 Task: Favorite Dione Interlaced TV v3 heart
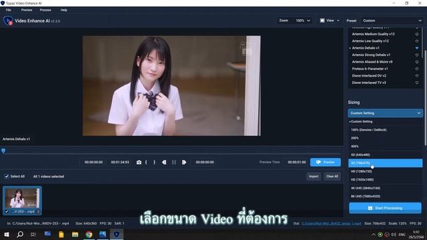pos(417,83)
